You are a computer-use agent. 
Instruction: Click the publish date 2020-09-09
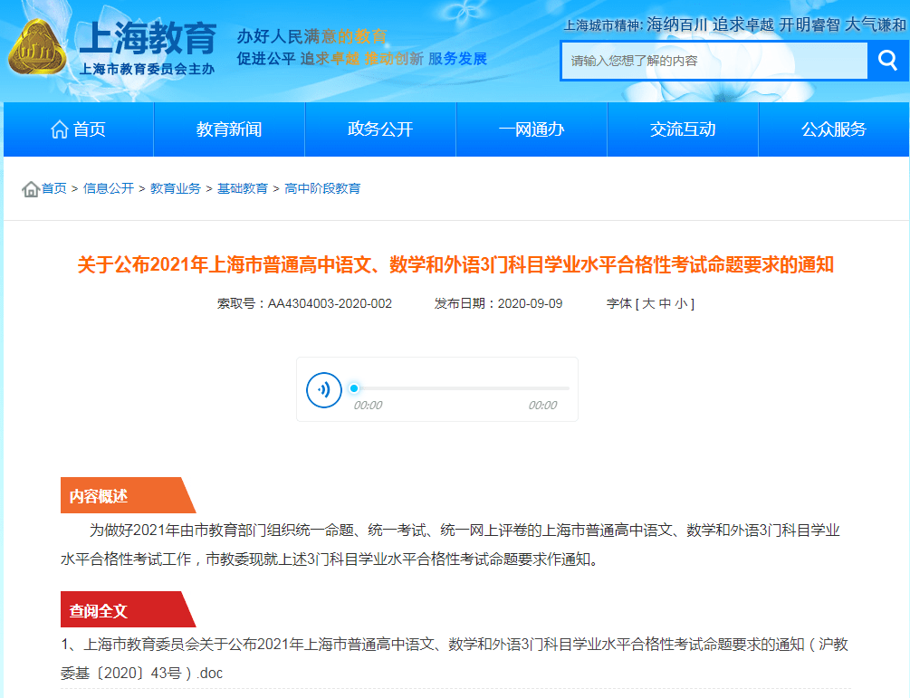(531, 303)
